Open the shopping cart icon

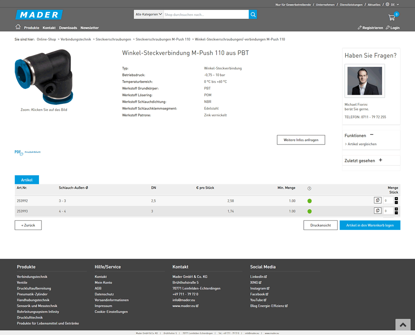392,18
